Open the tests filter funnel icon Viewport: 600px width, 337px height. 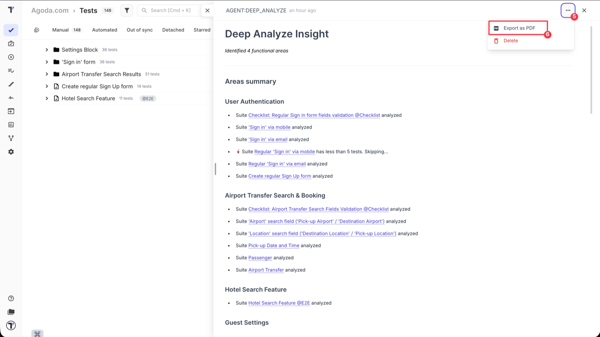pos(127,10)
